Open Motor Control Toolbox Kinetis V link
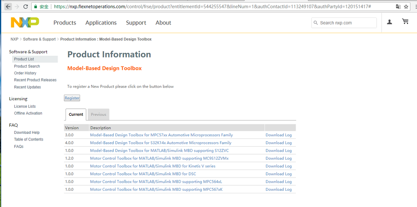The width and height of the screenshot is (417, 207). coord(153,166)
